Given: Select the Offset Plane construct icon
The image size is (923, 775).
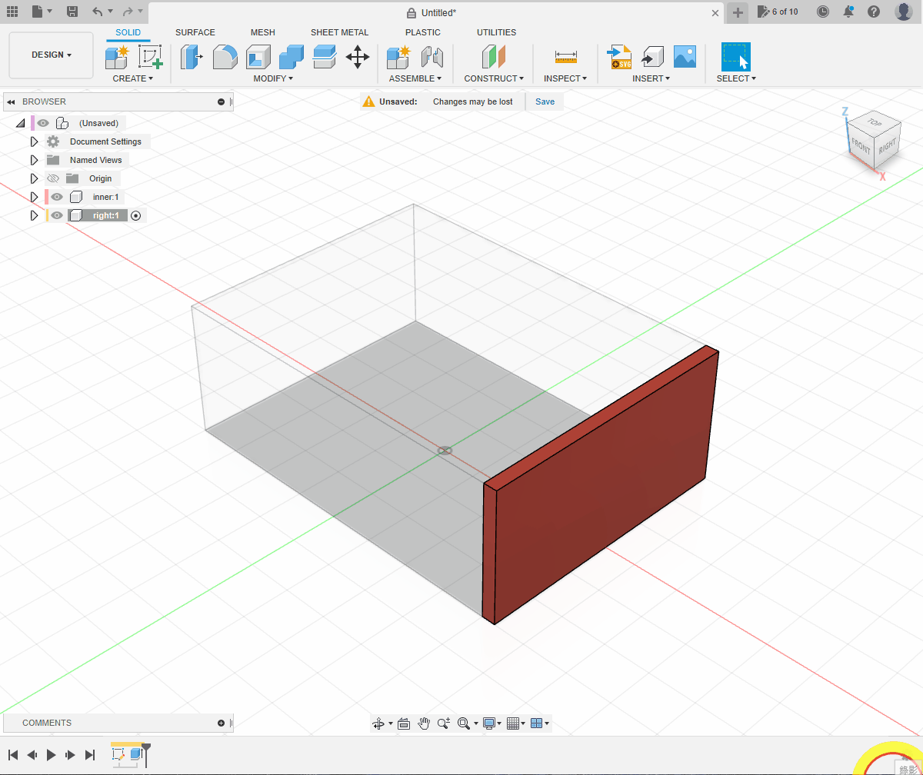Looking at the screenshot, I should click(493, 57).
